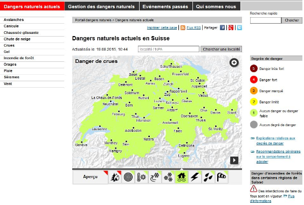This screenshot has width=304, height=205.
Task: Select the rain drops icon
Action: pos(208,177)
